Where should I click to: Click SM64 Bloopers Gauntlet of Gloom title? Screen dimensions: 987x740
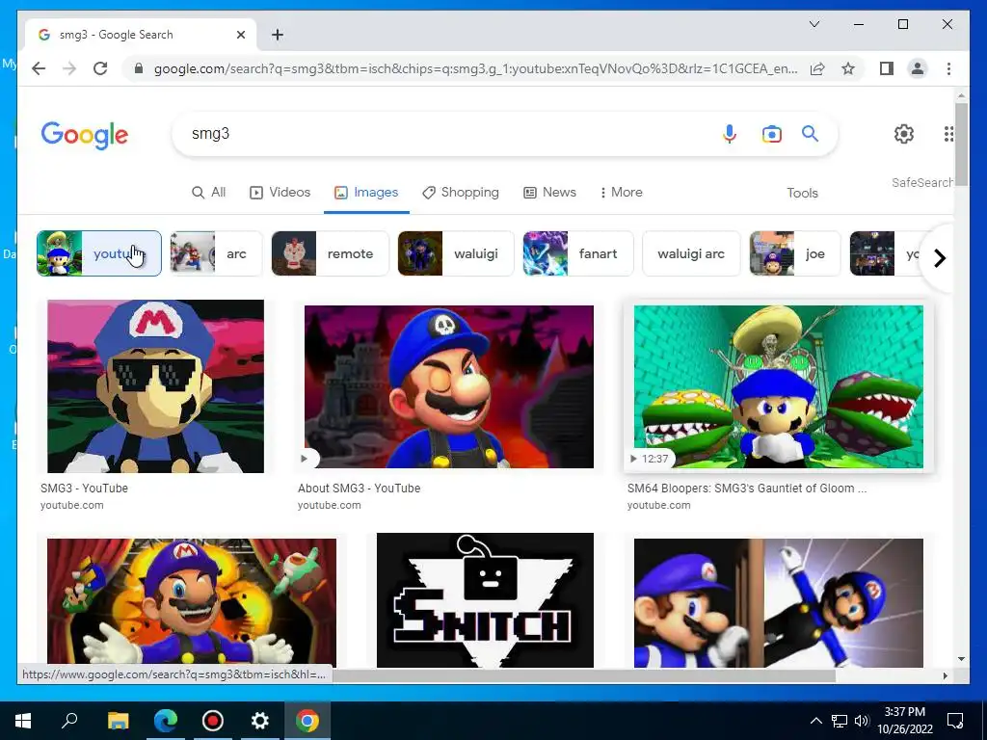(747, 489)
